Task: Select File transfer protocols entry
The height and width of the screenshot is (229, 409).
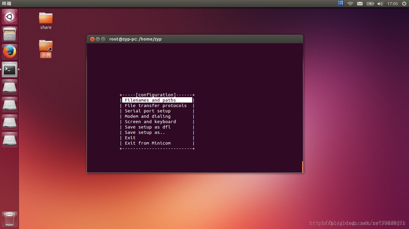Action: [156, 106]
